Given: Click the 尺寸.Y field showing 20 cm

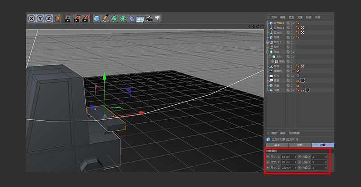Looking at the screenshot, I should pos(288,162).
